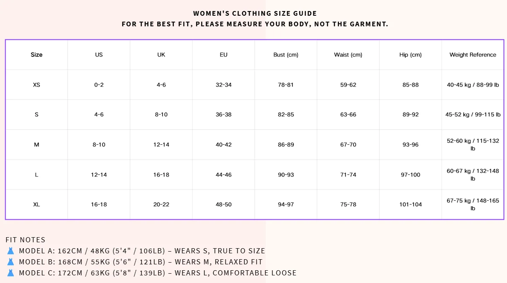Screen dimensions: 507x283
Task: Select the Size column header
Action: [37, 55]
